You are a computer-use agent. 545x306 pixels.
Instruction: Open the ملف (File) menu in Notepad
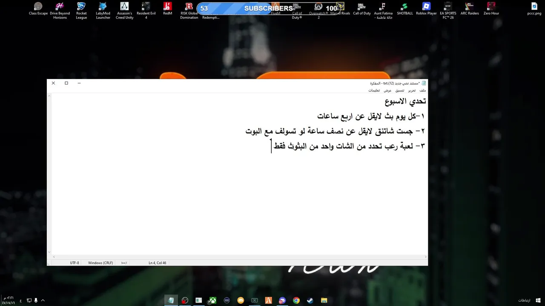[x=422, y=91]
